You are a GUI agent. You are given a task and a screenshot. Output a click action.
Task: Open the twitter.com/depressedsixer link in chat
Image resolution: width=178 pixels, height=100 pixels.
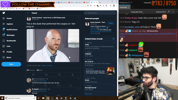pyautogui.click(x=147, y=35)
